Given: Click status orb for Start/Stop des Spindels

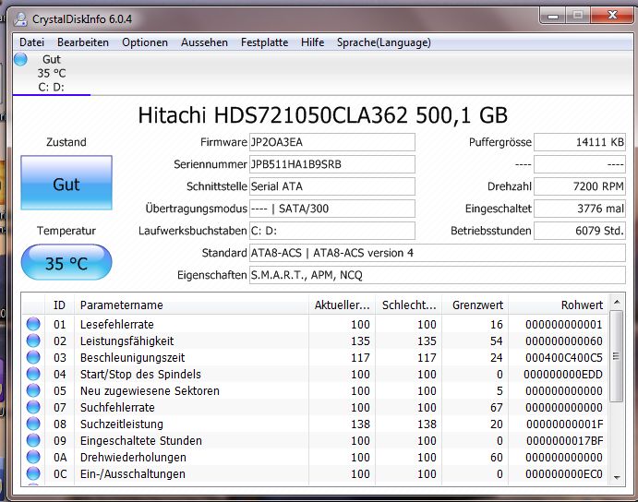Looking at the screenshot, I should (33, 375).
